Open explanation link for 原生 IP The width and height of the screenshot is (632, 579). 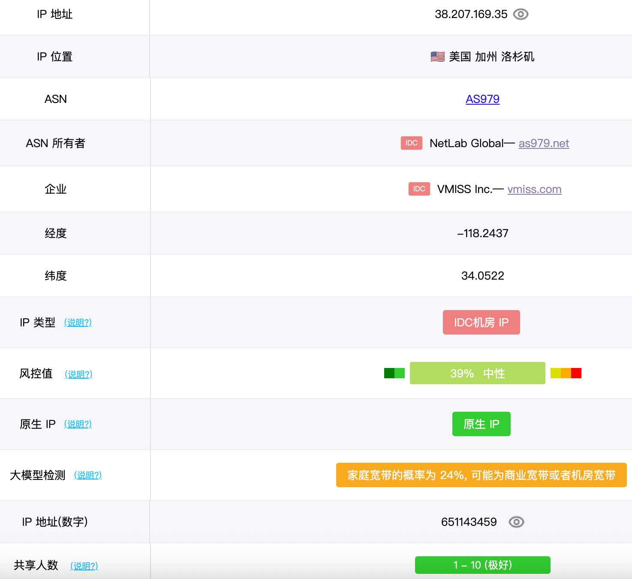tap(78, 424)
